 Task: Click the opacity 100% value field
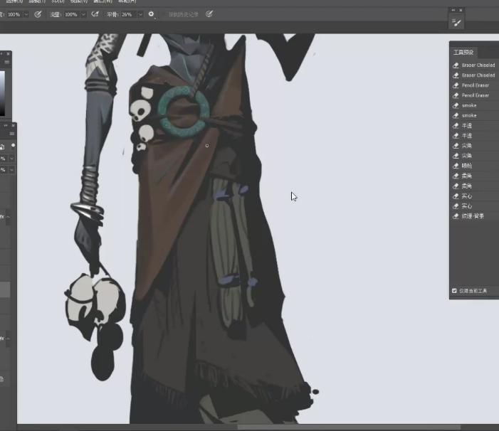(x=14, y=15)
